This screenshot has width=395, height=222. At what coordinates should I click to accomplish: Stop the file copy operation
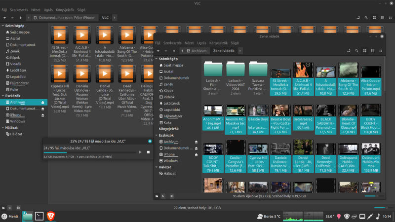(148, 152)
